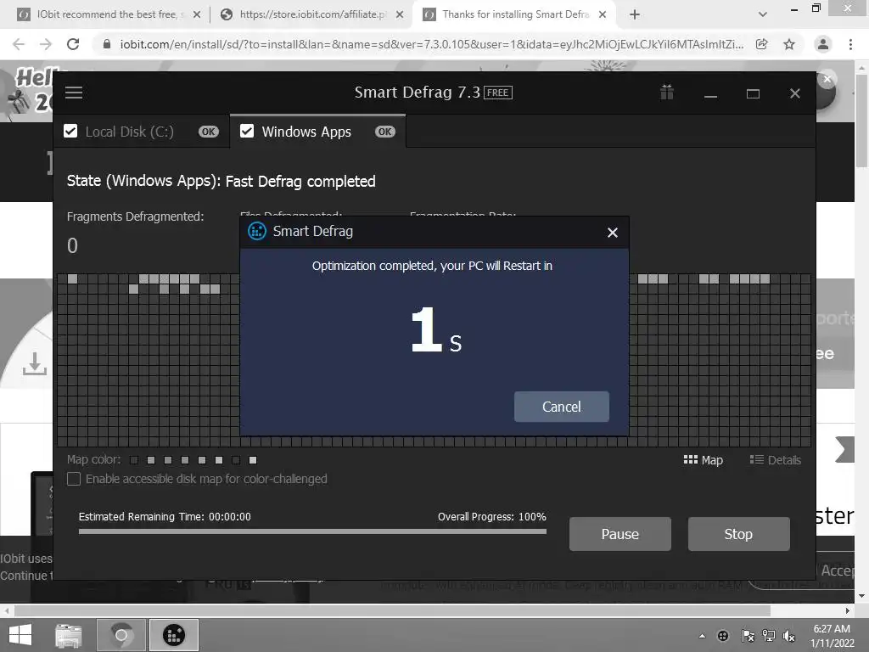Click the first map color swatch
Screen dimensions: 869x652
pyautogui.click(x=133, y=460)
